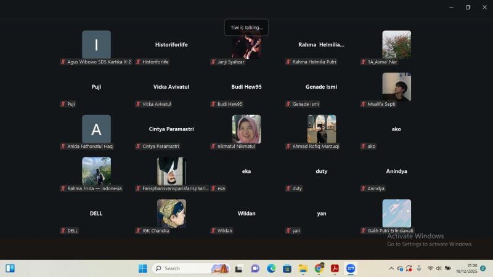Open the Adobe Acrobat taskbar icon
Screen dimensions: 493x277
335,268
